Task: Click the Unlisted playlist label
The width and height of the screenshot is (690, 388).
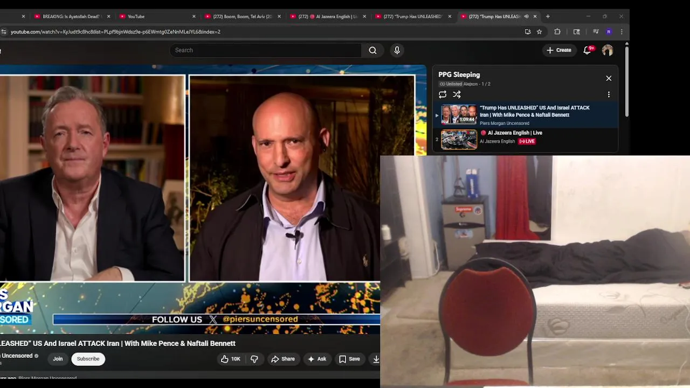Action: (451, 84)
